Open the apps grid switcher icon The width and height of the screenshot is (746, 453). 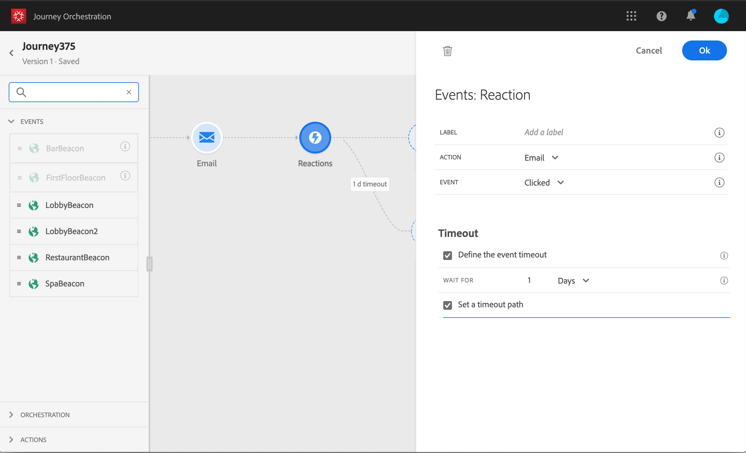click(631, 16)
